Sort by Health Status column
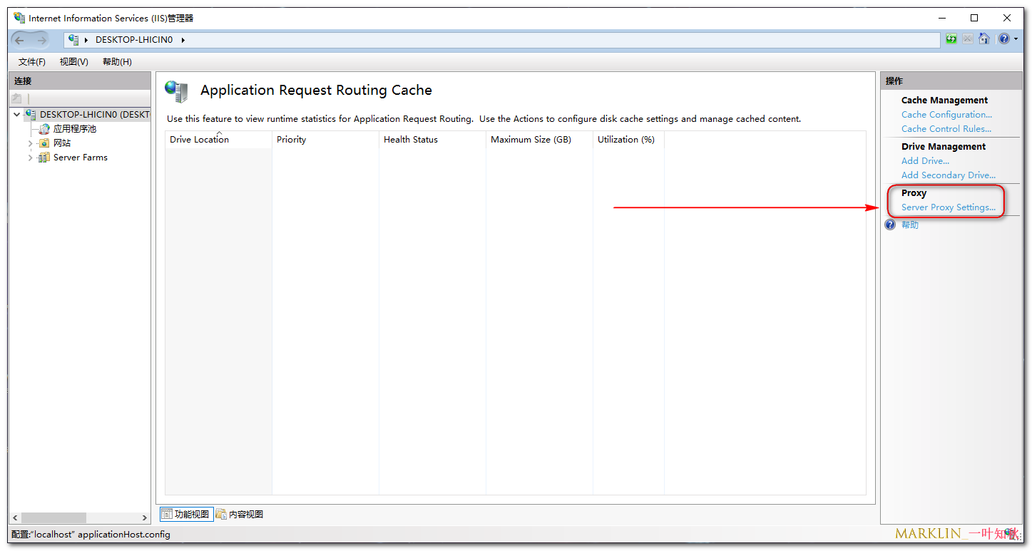The image size is (1032, 551). 432,140
